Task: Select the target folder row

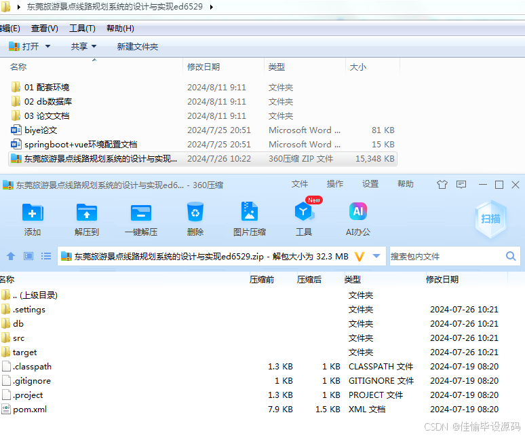Action: coord(251,352)
